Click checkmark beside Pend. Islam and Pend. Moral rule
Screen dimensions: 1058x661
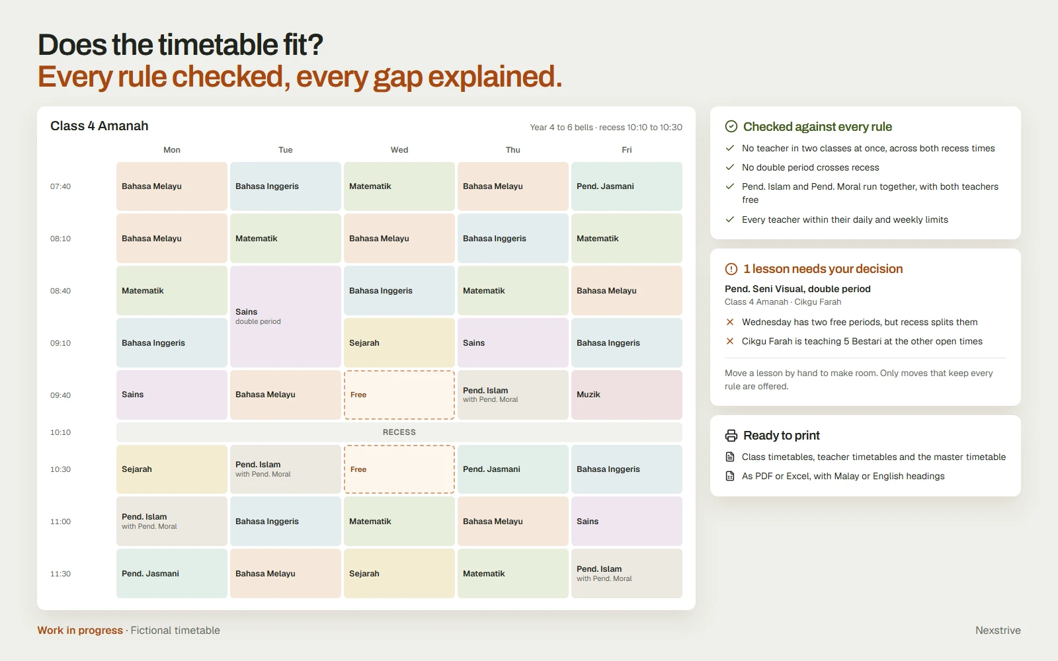pyautogui.click(x=730, y=186)
